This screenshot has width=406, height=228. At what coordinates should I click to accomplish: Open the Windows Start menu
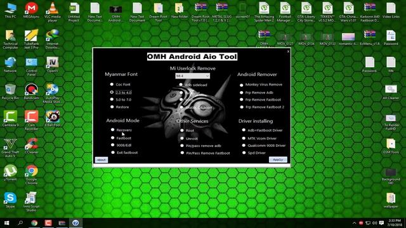coord(6,223)
